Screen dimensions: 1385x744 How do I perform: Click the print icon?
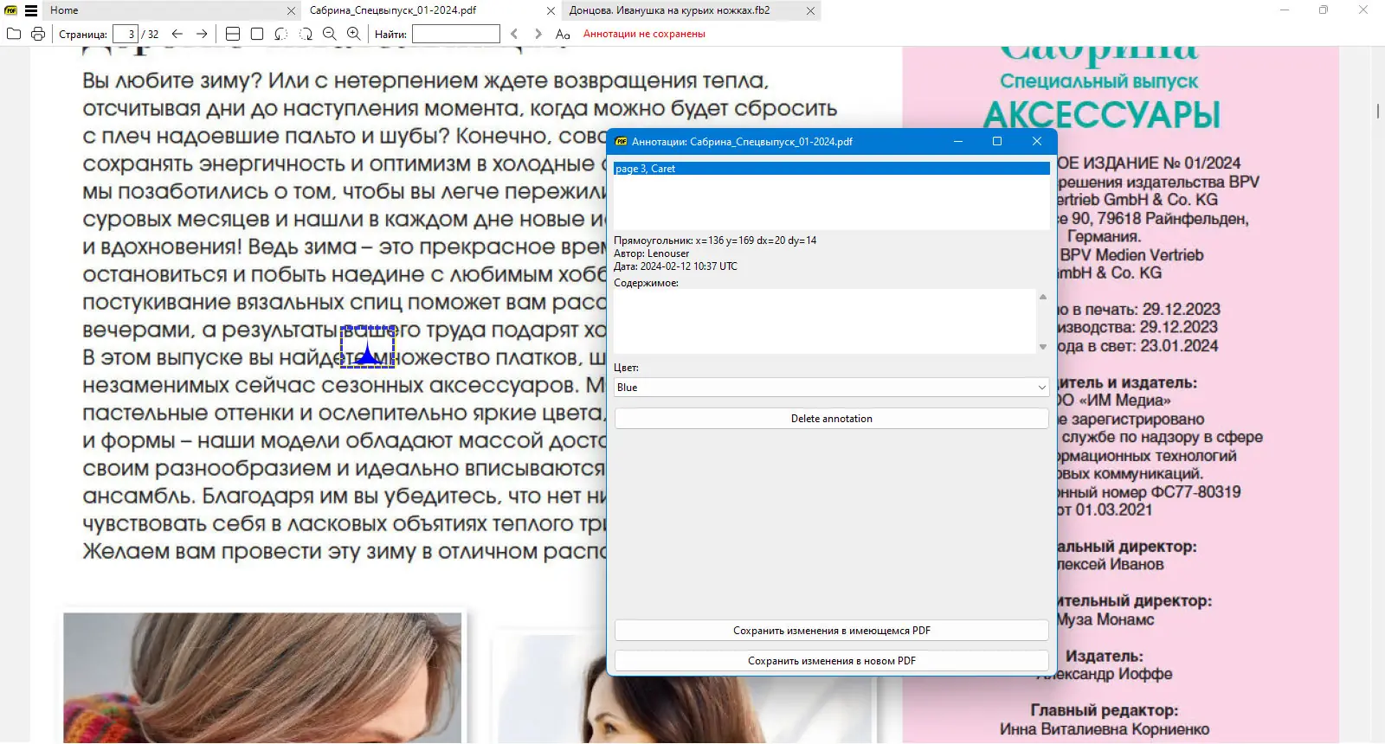[37, 34]
